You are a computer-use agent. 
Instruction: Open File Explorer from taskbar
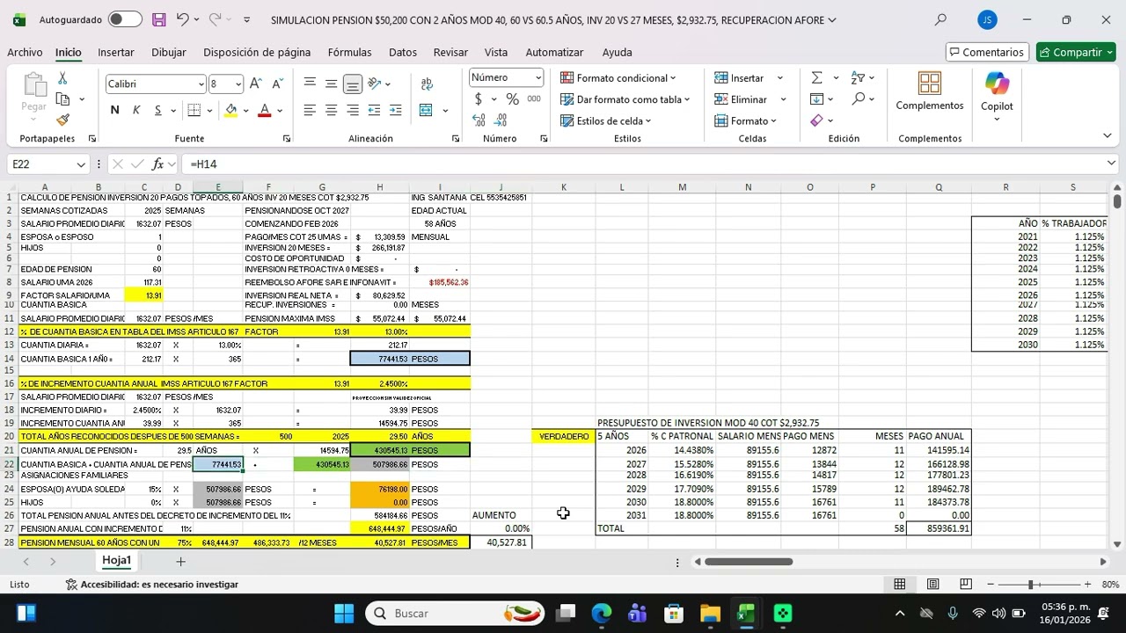click(710, 614)
